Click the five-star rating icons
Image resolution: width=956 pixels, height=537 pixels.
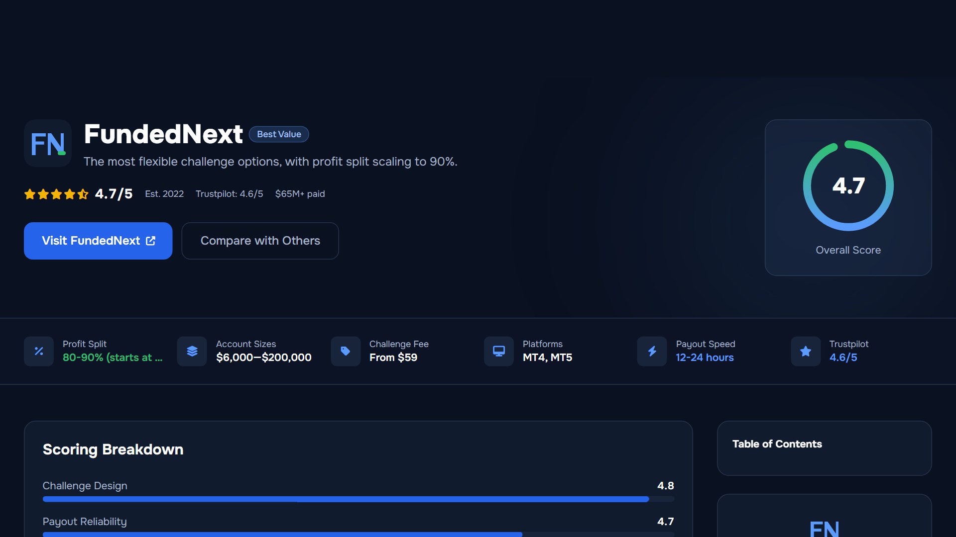pos(56,194)
